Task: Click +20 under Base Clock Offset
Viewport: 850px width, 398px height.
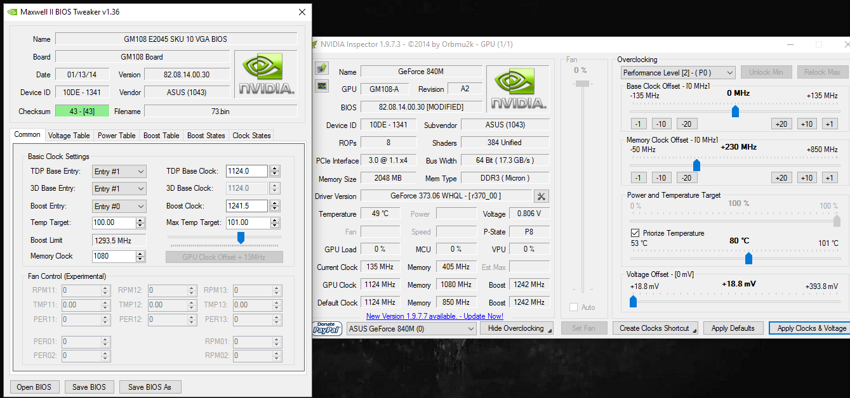Action: coord(781,124)
